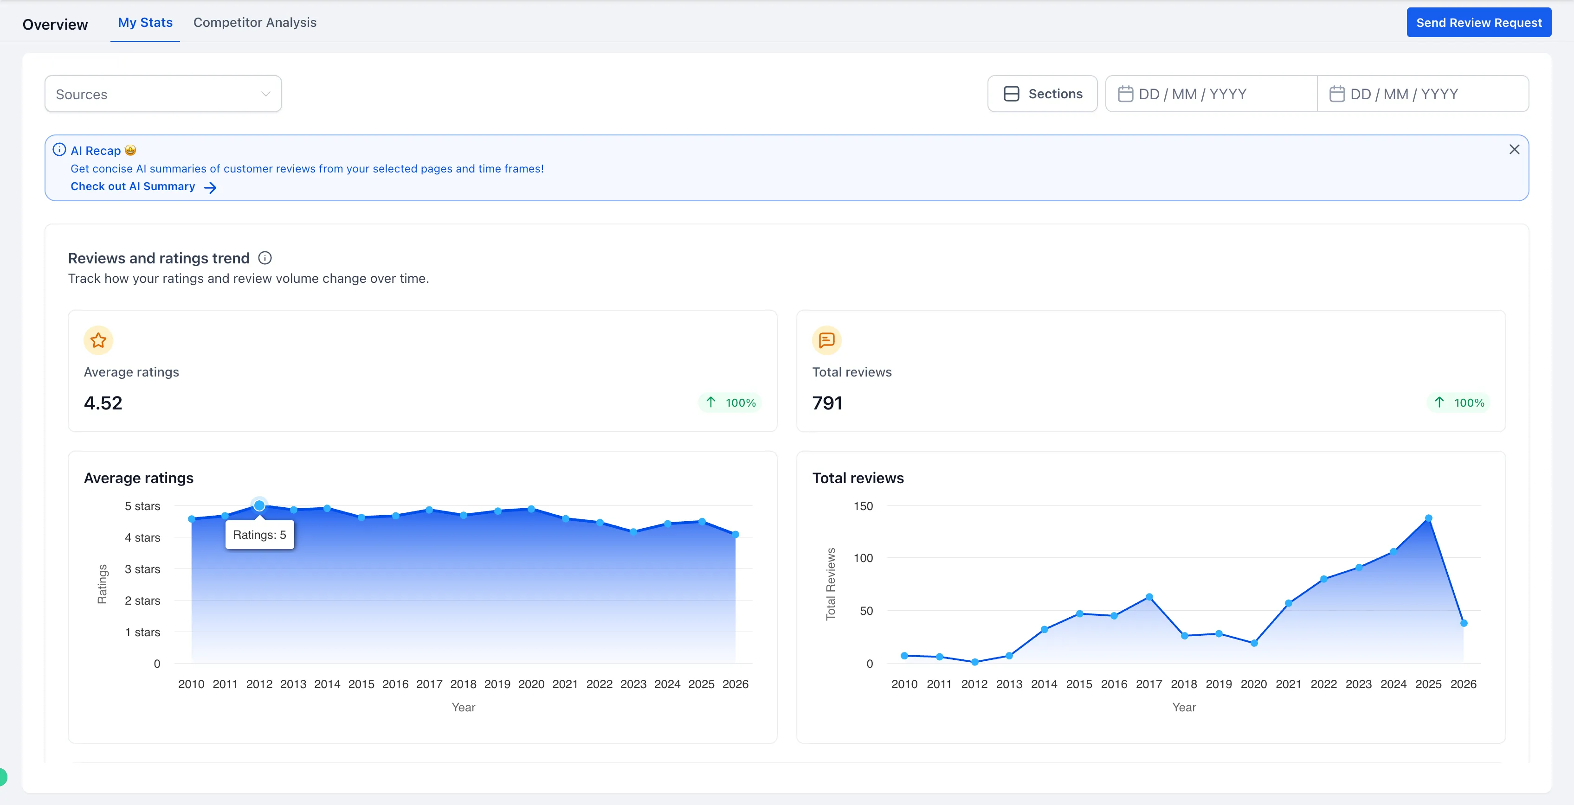Expand the Sources selector chevron

click(265, 94)
